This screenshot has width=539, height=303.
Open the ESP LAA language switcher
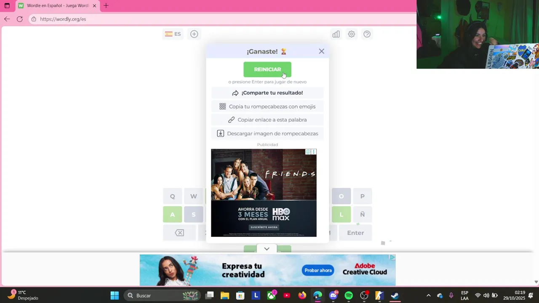(464, 295)
